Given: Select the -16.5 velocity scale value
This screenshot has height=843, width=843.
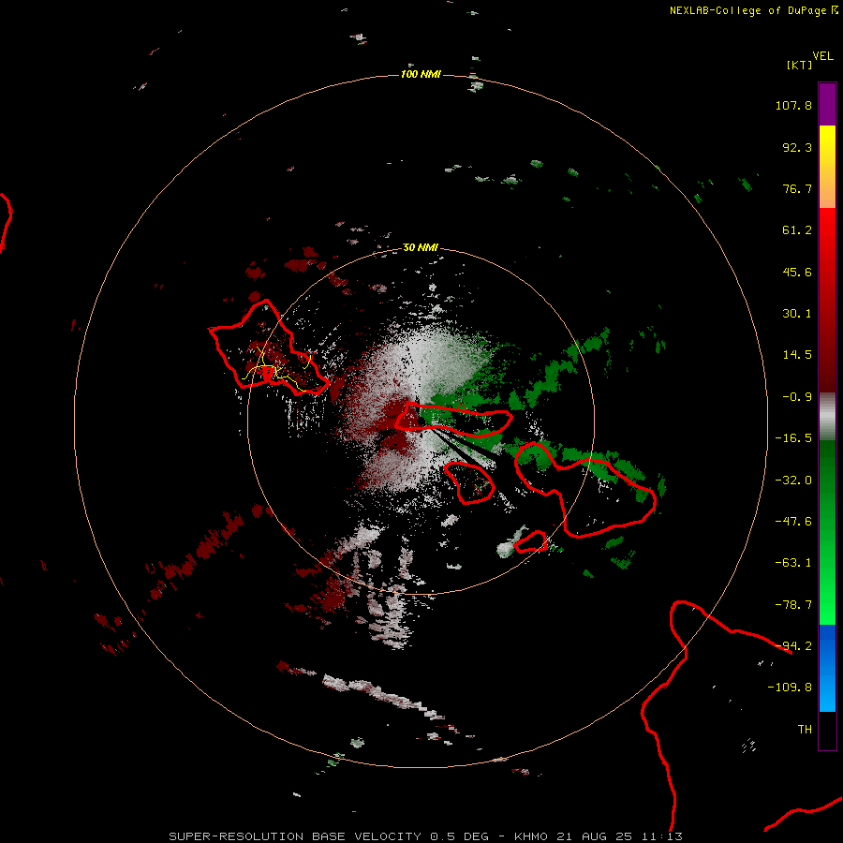Looking at the screenshot, I should tap(793, 438).
